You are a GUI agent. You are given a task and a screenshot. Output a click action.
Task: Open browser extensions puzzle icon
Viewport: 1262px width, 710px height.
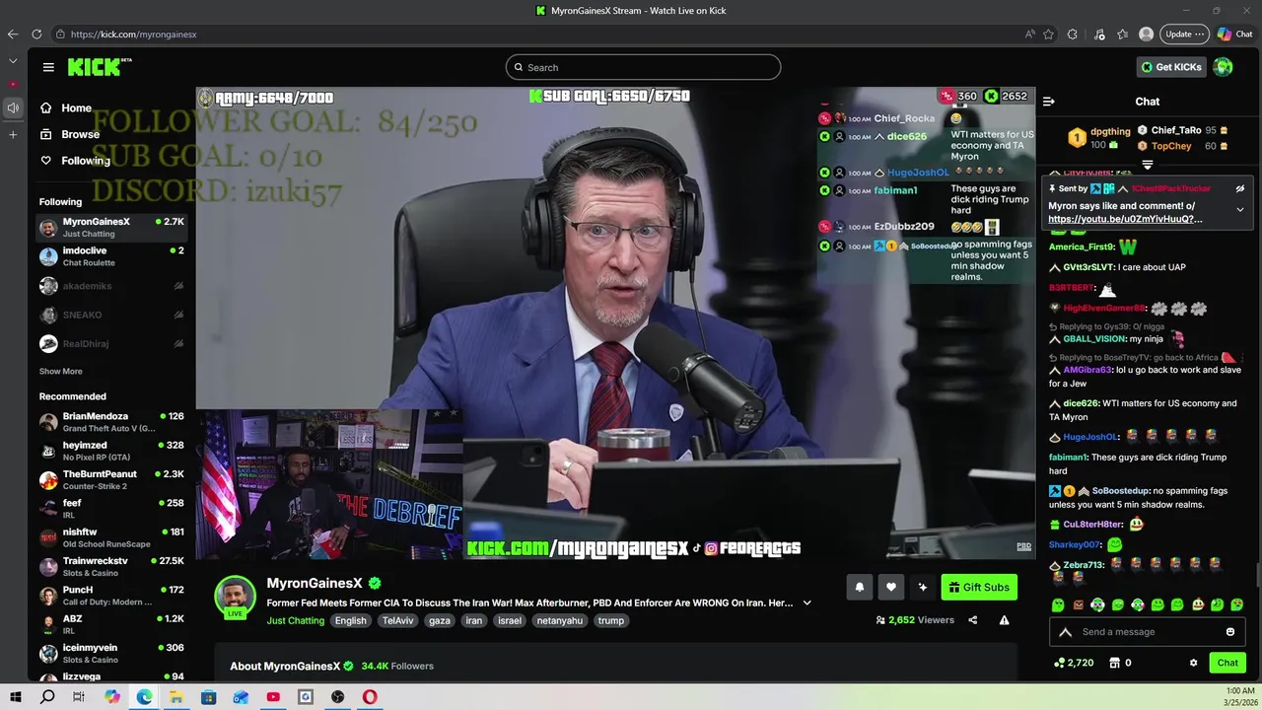[1073, 34]
